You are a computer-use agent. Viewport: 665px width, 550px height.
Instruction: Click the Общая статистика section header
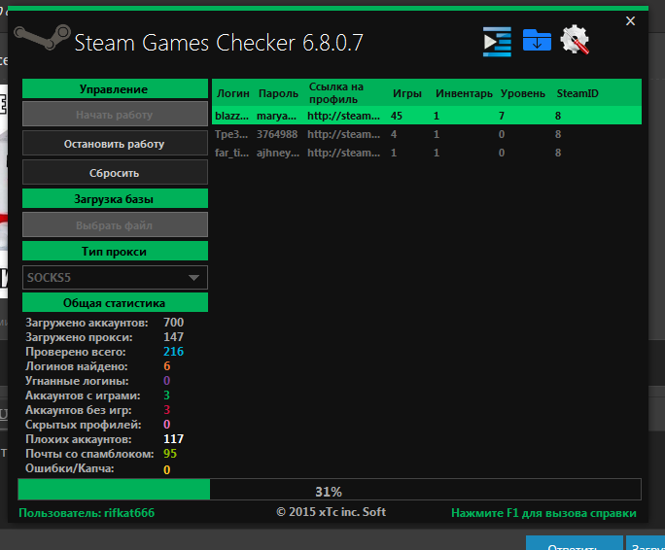(115, 302)
